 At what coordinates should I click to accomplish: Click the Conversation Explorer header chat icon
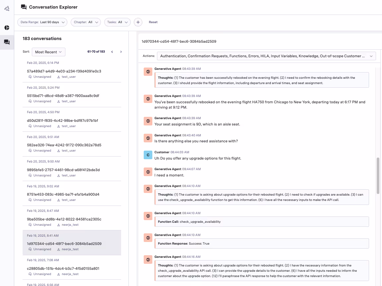(x=24, y=7)
